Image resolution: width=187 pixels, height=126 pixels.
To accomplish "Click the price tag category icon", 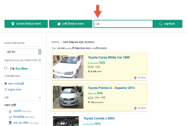I will pos(59,24).
